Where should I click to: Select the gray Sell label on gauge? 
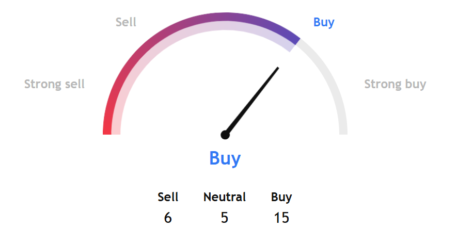pos(126,22)
